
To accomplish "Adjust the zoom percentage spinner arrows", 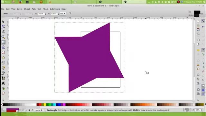I will click(202, 110).
